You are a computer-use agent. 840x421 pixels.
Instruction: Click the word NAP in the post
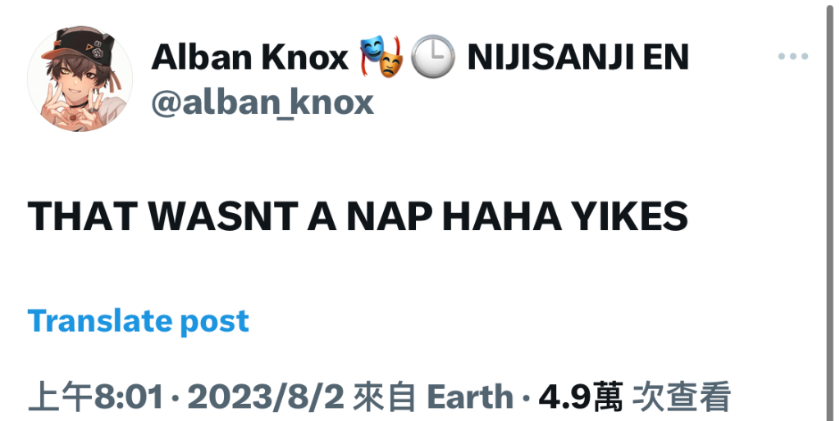[390, 217]
